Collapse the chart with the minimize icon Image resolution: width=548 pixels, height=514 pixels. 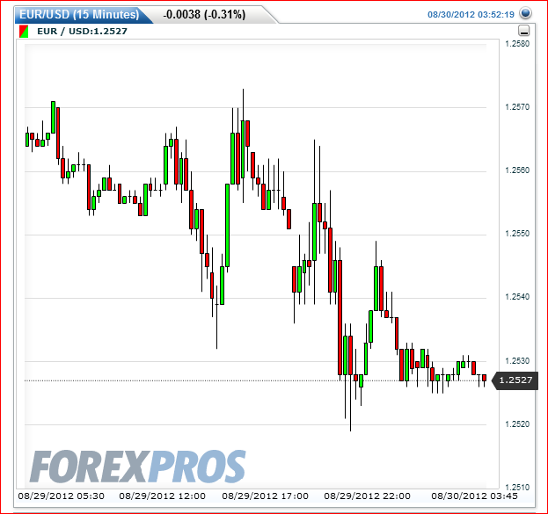tap(523, 31)
